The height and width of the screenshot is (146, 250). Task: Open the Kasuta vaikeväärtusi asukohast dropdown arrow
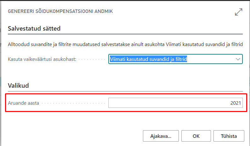tap(238, 59)
